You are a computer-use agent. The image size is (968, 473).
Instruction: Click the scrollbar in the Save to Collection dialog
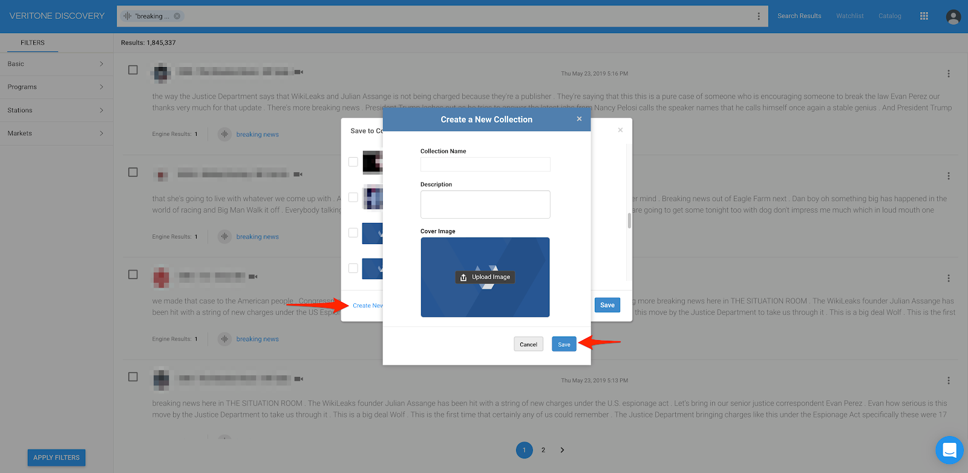click(x=629, y=220)
